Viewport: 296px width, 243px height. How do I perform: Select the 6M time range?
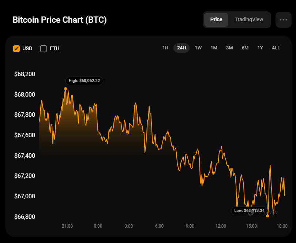(245, 48)
